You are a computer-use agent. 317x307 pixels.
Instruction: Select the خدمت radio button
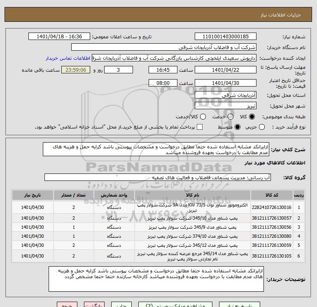(x=231, y=117)
